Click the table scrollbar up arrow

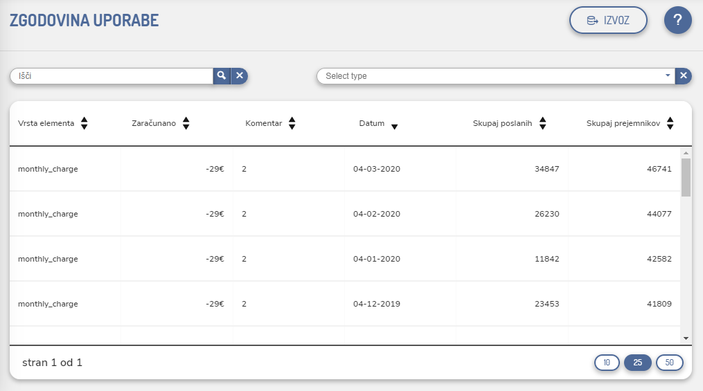coord(686,152)
